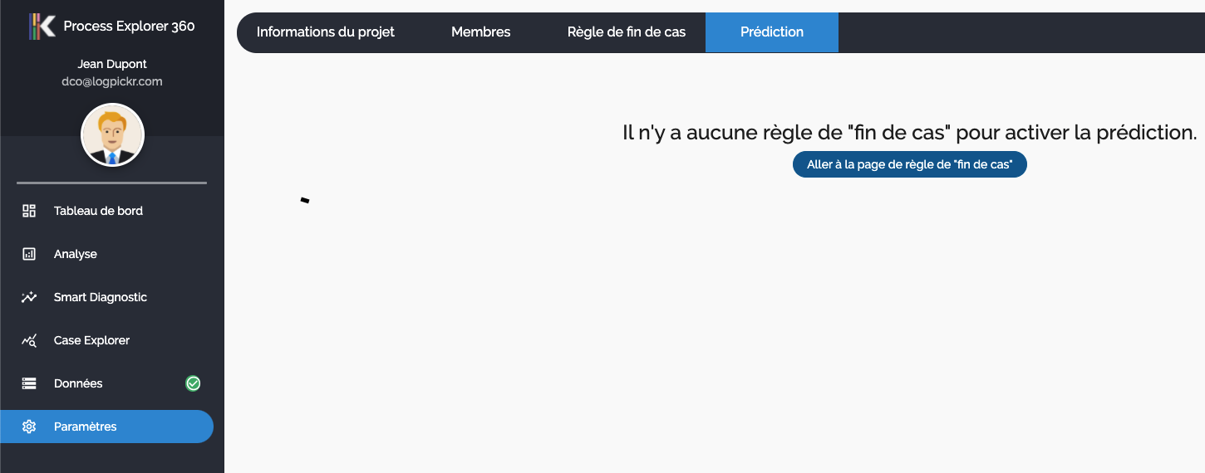The height and width of the screenshot is (473, 1205).
Task: Click Jean Dupont's avatar picture
Action: tap(112, 135)
